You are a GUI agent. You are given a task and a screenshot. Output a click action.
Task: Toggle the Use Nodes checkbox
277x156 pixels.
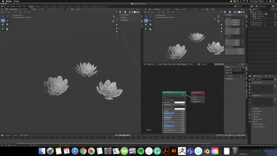(178, 64)
